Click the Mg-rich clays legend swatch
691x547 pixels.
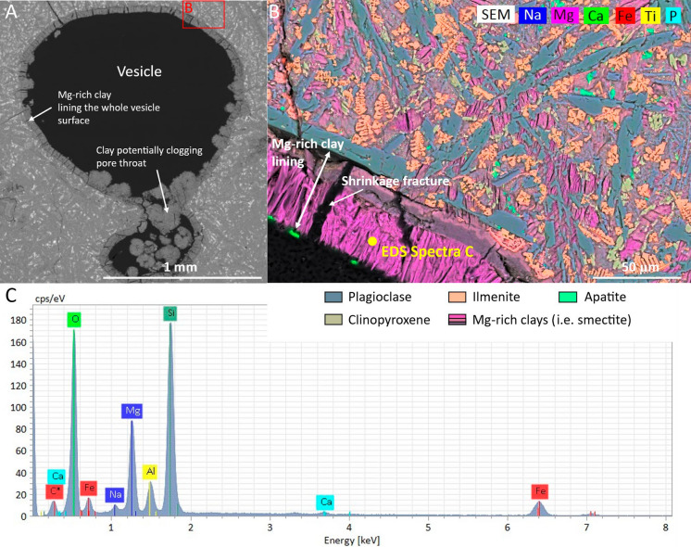(458, 320)
